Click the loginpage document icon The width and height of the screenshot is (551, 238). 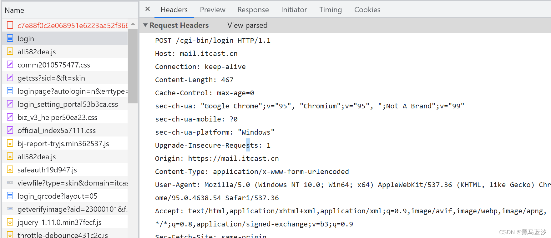pyautogui.click(x=10, y=91)
